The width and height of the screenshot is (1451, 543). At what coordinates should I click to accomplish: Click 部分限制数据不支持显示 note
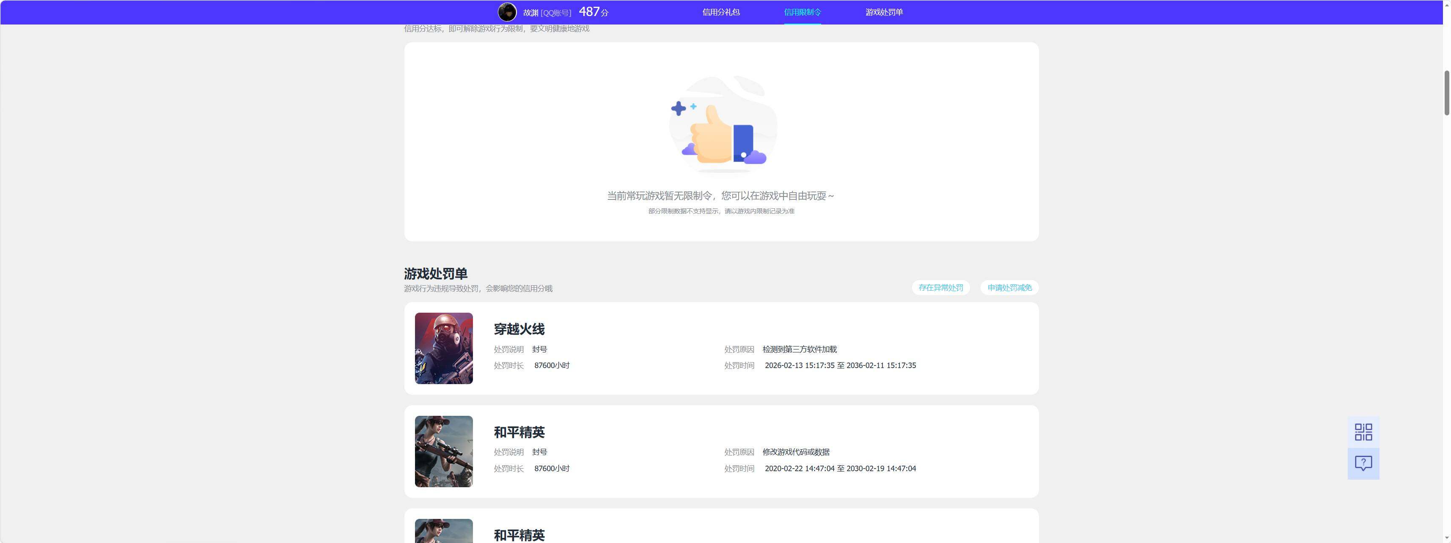(721, 211)
